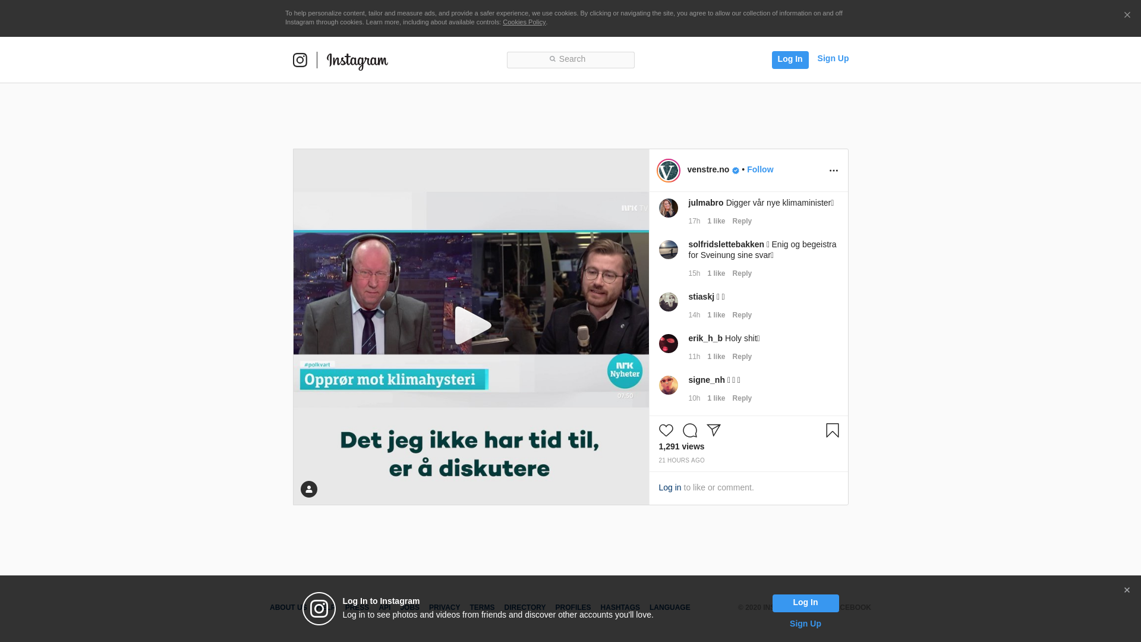This screenshot has width=1141, height=642.
Task: Reply to solfridslettebakken's comment
Action: (742, 273)
